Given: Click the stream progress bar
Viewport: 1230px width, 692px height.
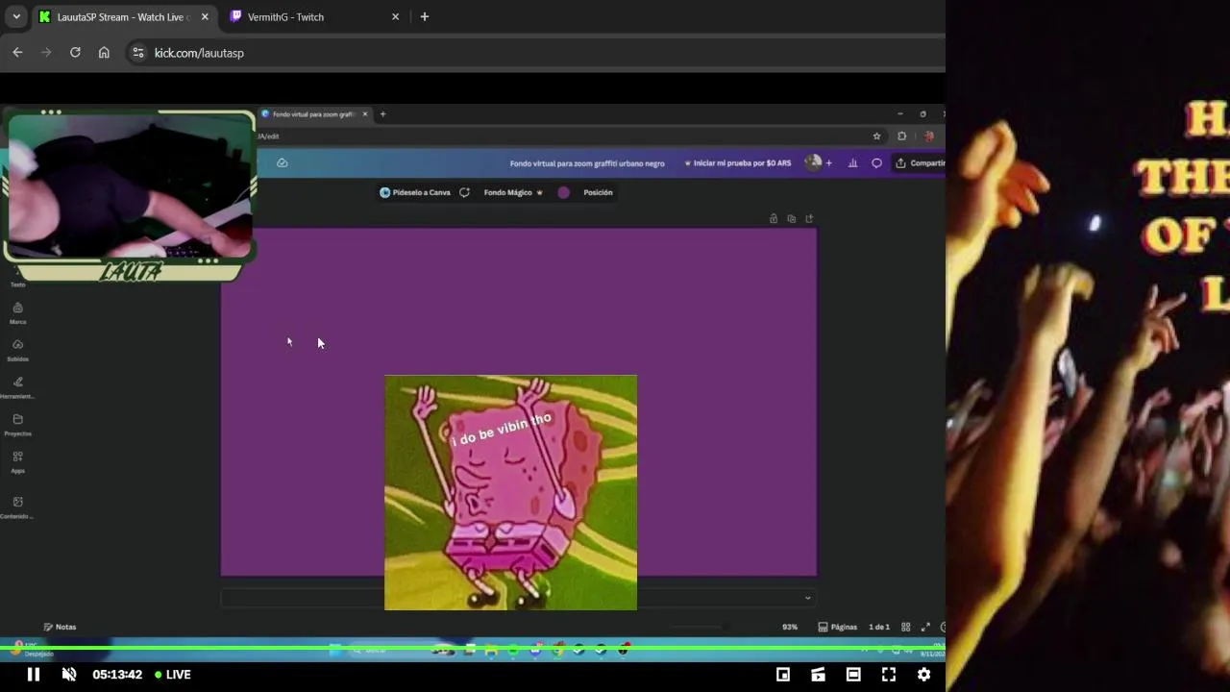Looking at the screenshot, I should (473, 649).
